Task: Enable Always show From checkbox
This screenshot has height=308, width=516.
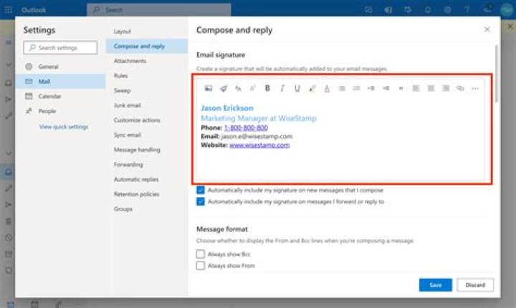Action: pyautogui.click(x=201, y=266)
